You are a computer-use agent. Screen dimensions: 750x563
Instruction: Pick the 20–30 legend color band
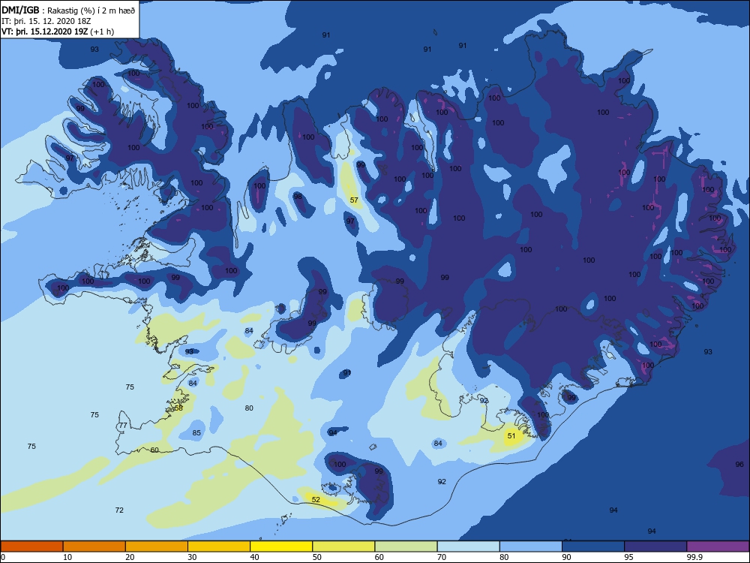point(157,546)
